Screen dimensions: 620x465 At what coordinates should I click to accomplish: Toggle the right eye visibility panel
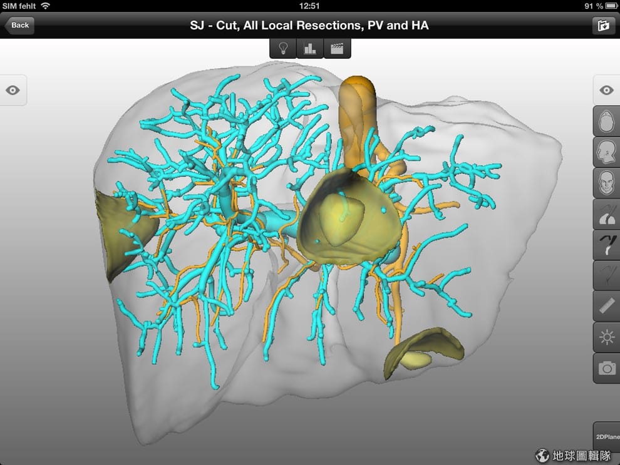click(607, 90)
